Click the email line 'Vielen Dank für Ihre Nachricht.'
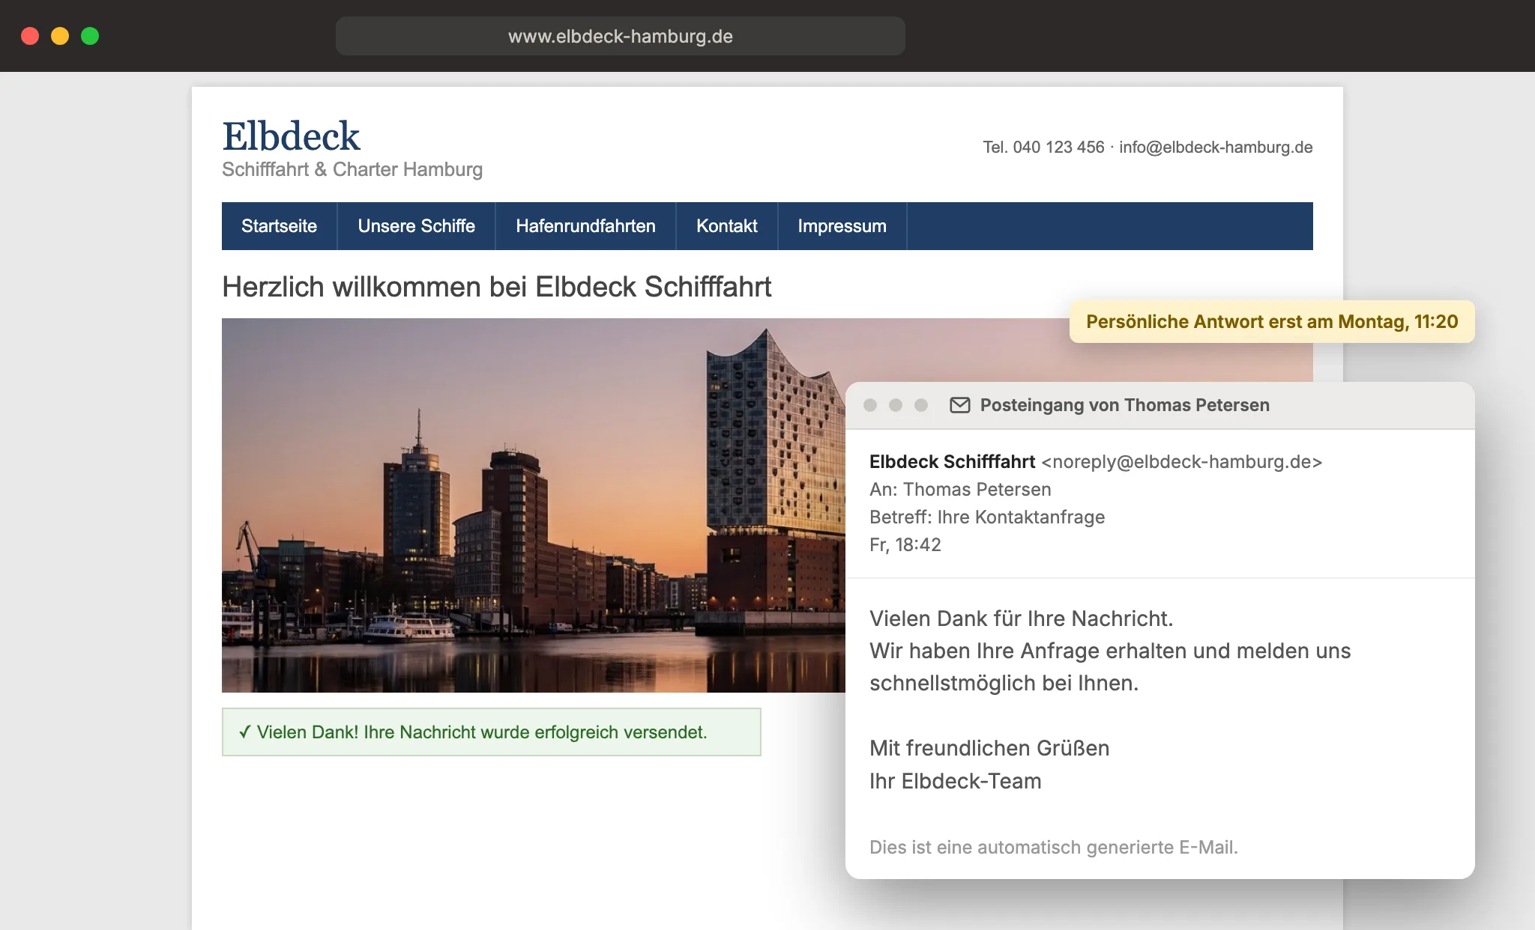 click(1022, 619)
